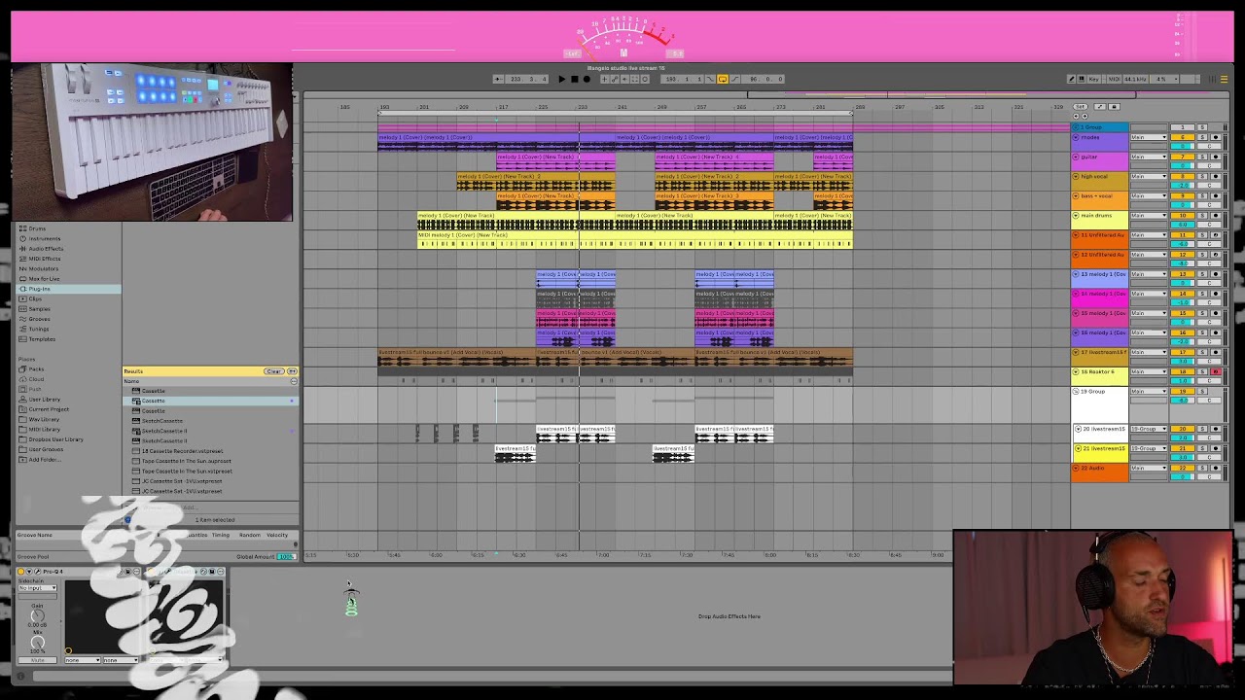This screenshot has height=700, width=1245.
Task: Arm the rhodes track for recording
Action: (x=1216, y=137)
